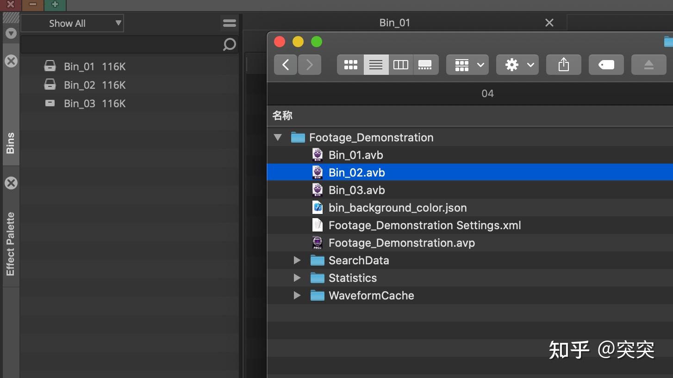673x378 pixels.
Task: Switch to the Effect Palette tab
Action: coord(11,244)
